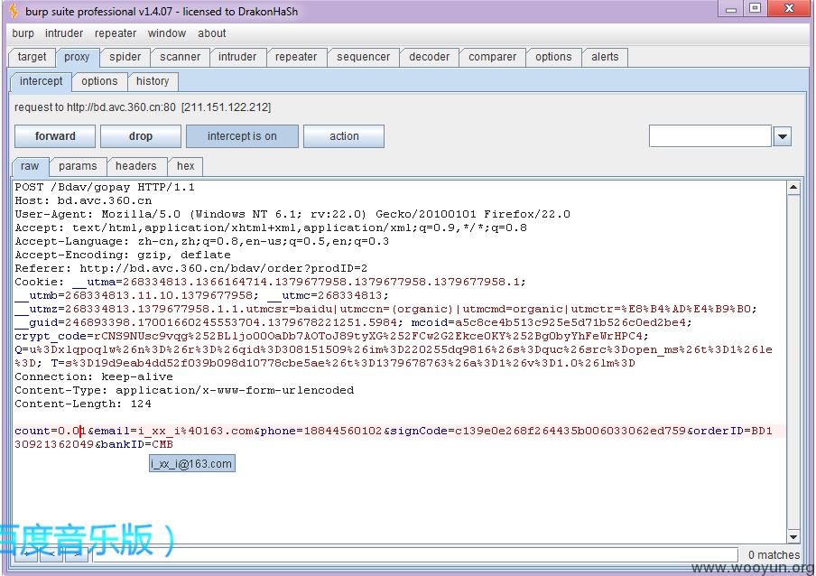This screenshot has height=576, width=816.
Task: Open the comparer tab
Action: click(492, 57)
